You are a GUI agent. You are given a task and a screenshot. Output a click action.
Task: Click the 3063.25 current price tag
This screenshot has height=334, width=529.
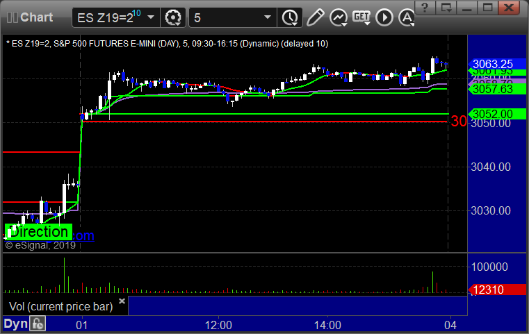coord(496,64)
